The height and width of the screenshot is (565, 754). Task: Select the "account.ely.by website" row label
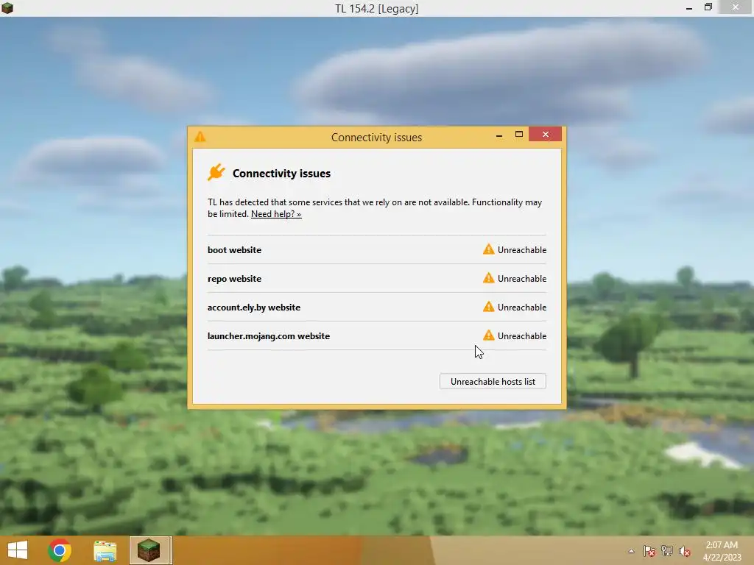[x=254, y=308]
